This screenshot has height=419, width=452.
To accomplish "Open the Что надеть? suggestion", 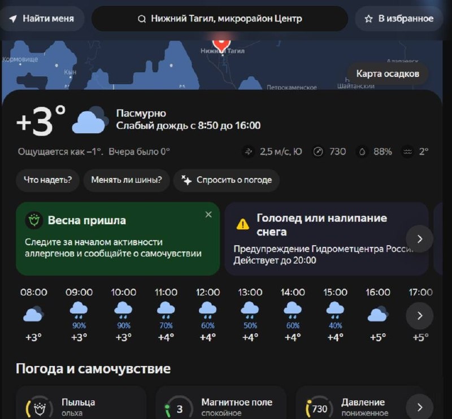I will pyautogui.click(x=47, y=180).
